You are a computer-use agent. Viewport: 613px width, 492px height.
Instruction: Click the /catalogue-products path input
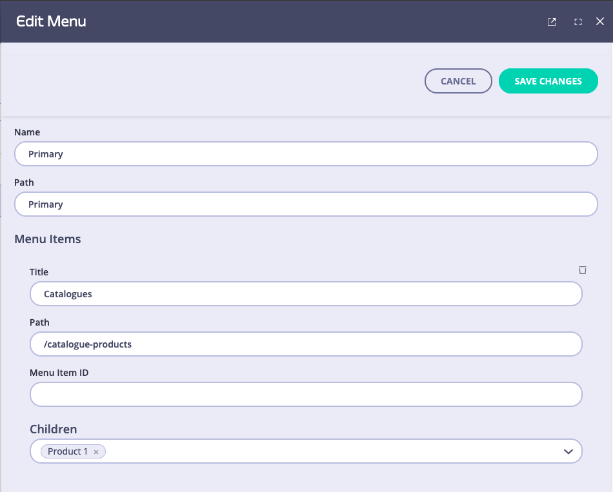(x=306, y=344)
